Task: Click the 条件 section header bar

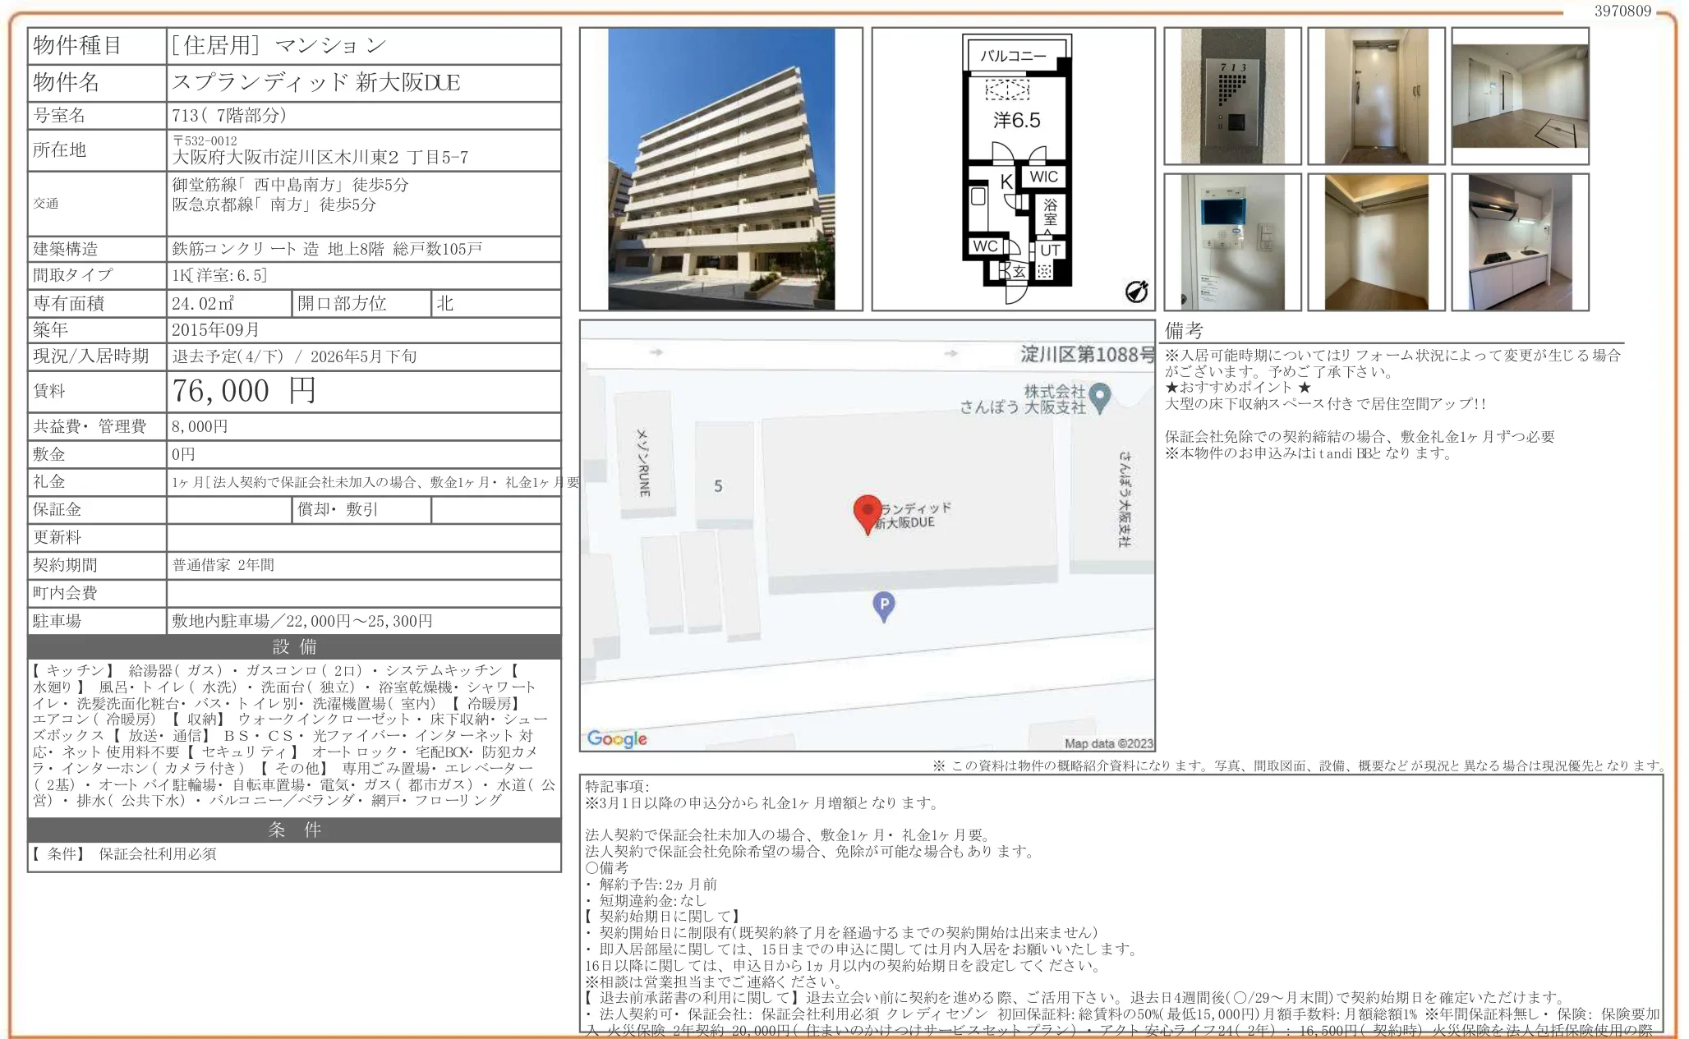Action: point(293,829)
